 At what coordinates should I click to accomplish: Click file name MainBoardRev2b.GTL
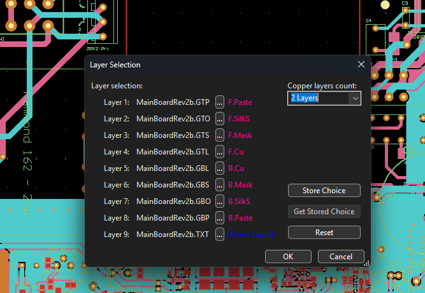173,152
